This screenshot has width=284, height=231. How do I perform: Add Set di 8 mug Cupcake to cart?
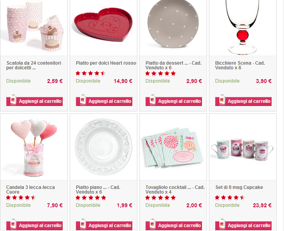click(x=243, y=226)
